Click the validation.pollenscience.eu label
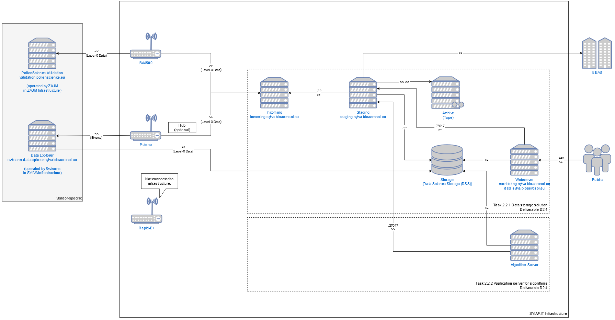615x320 pixels. click(42, 78)
